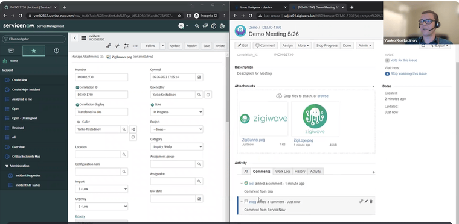Click the lookup icon for Opened by

(199, 95)
